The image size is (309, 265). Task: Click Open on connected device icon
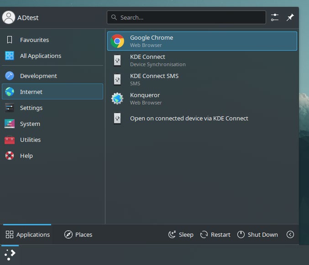click(x=117, y=118)
